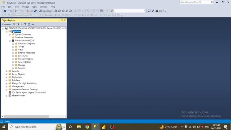Click the Filter icon in Object Explorer

25,24
